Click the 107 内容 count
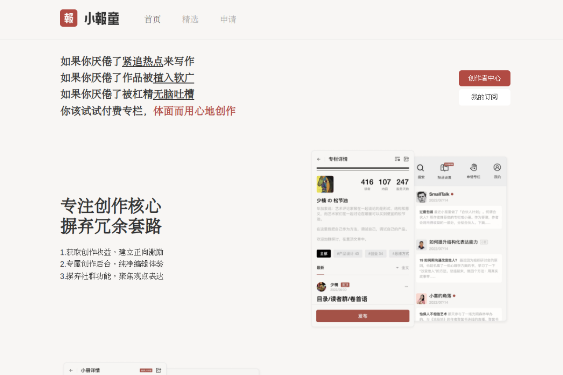Viewport: 563px width, 375px height. pyautogui.click(x=385, y=184)
